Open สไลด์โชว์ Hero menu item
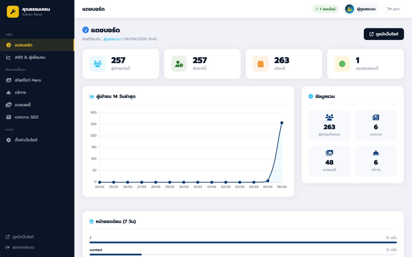412x257 pixels. 28,80
